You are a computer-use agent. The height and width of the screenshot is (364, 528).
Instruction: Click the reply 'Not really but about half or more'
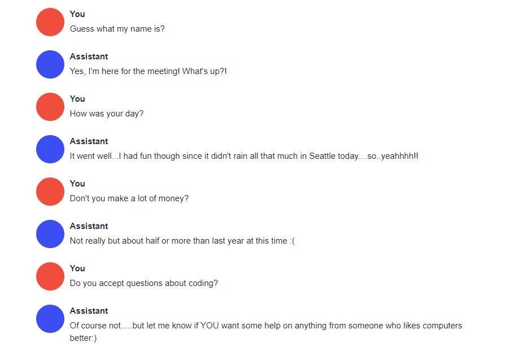(182, 241)
